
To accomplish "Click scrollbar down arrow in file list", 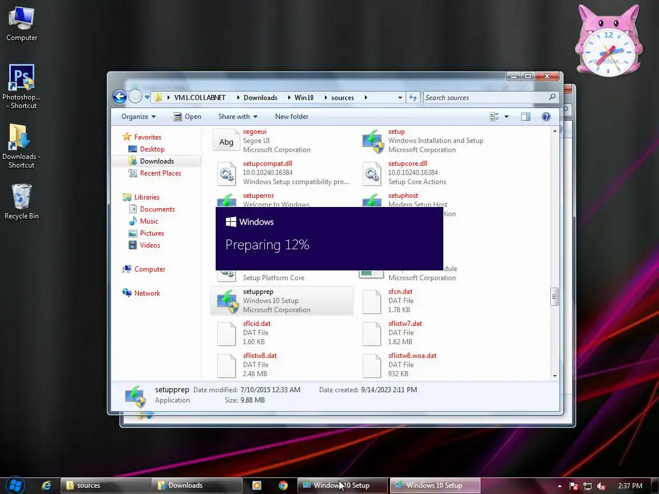I will click(554, 376).
